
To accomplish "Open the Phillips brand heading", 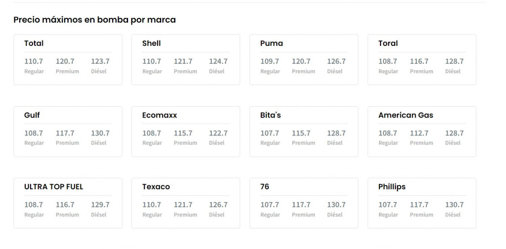I will point(392,187).
